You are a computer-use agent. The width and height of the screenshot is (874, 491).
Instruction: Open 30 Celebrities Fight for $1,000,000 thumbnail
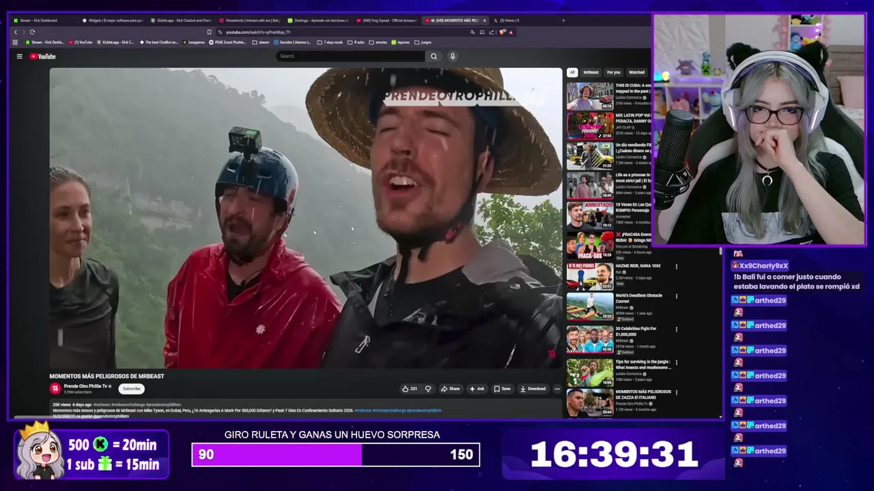590,340
